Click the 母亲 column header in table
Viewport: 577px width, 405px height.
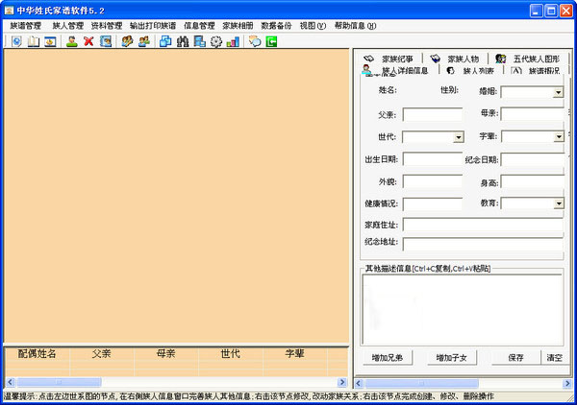point(166,353)
